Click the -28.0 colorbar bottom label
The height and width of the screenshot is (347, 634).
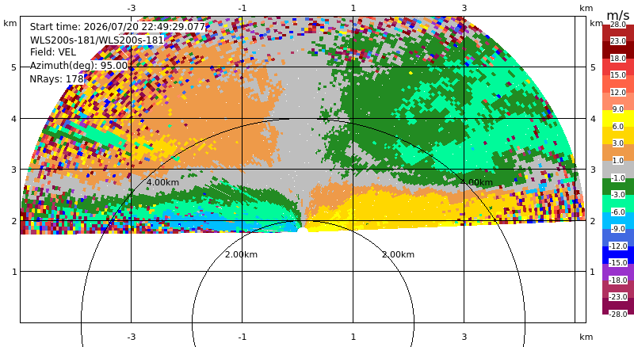click(618, 314)
